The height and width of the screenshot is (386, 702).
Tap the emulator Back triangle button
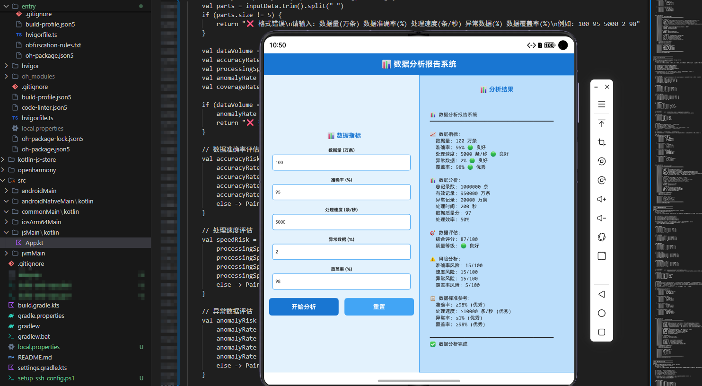pos(602,294)
